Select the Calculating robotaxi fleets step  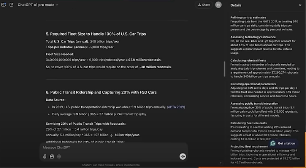tap(248, 60)
